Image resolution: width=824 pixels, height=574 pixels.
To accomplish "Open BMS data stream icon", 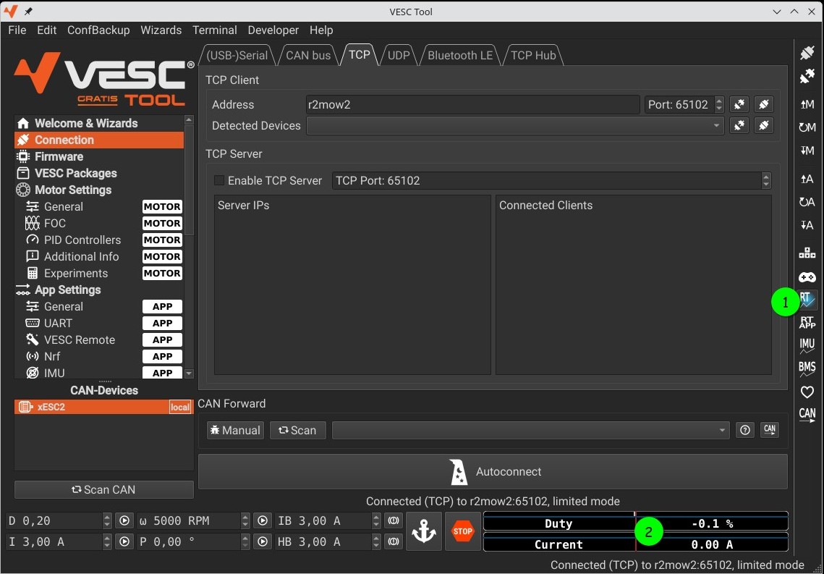I will point(807,369).
